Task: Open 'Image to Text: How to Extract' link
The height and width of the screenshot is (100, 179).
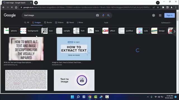Action: 67,62
